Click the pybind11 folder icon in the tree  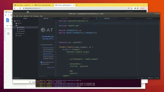[x=16, y=23]
